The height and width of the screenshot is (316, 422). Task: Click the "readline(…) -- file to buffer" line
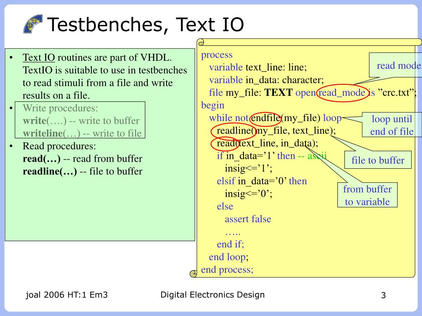click(82, 171)
